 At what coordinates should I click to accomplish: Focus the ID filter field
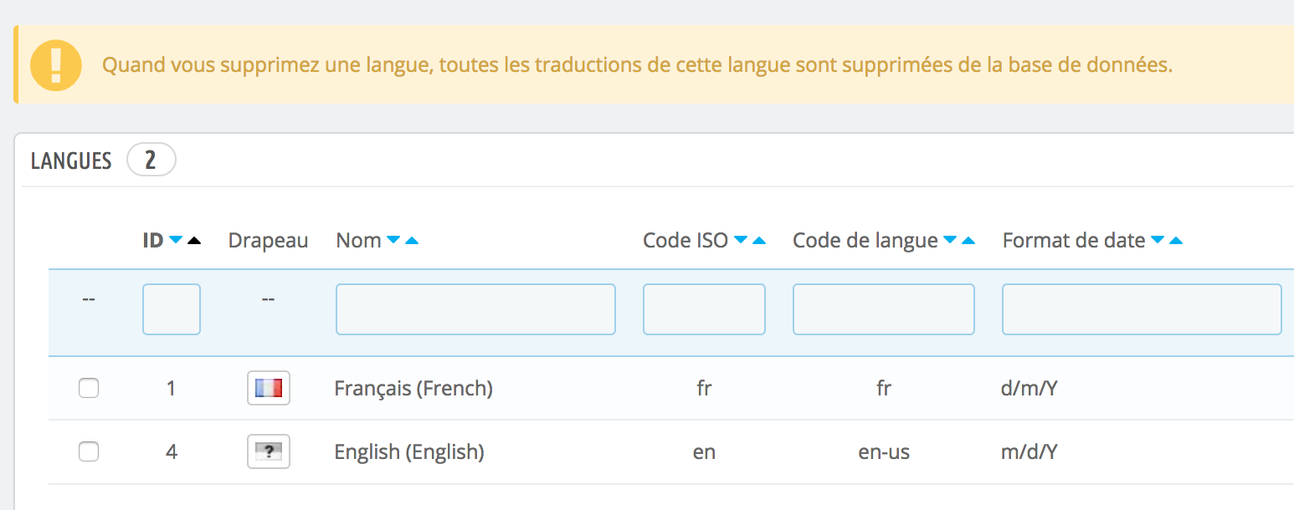pyautogui.click(x=172, y=309)
